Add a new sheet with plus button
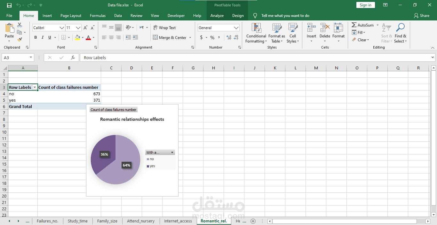Screen dimensions: 437x225 [x=253, y=221]
